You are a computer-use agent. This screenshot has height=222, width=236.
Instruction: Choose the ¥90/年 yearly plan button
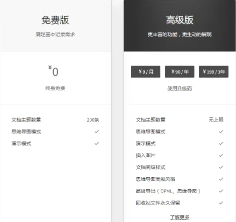pos(179,71)
